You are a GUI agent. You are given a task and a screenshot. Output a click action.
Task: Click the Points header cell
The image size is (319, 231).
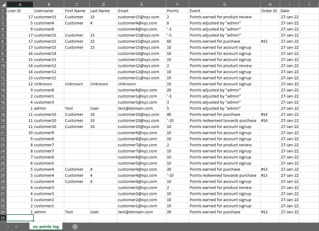click(177, 11)
